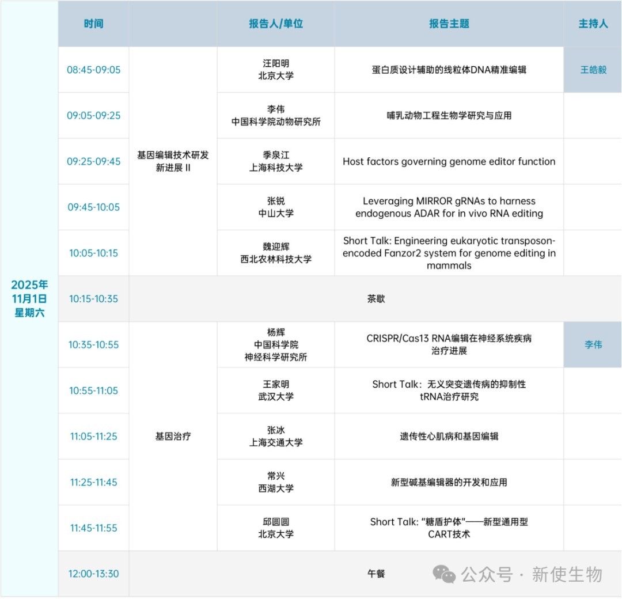Click speaker 魏迎辉 西北农林科技大学
The height and width of the screenshot is (599, 622).
pos(275,253)
